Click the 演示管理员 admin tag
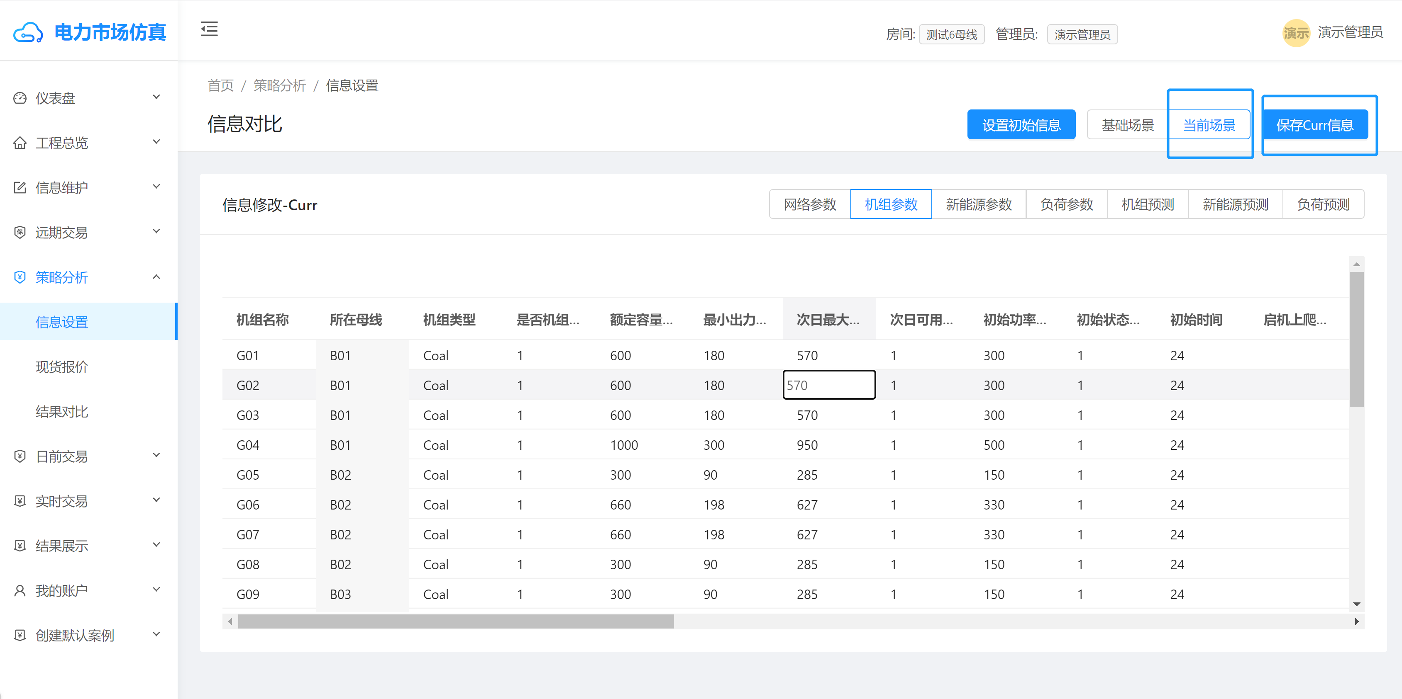 point(1082,34)
